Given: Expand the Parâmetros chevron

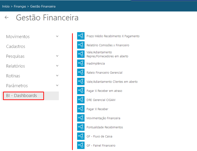Looking at the screenshot, I should 57,86.
